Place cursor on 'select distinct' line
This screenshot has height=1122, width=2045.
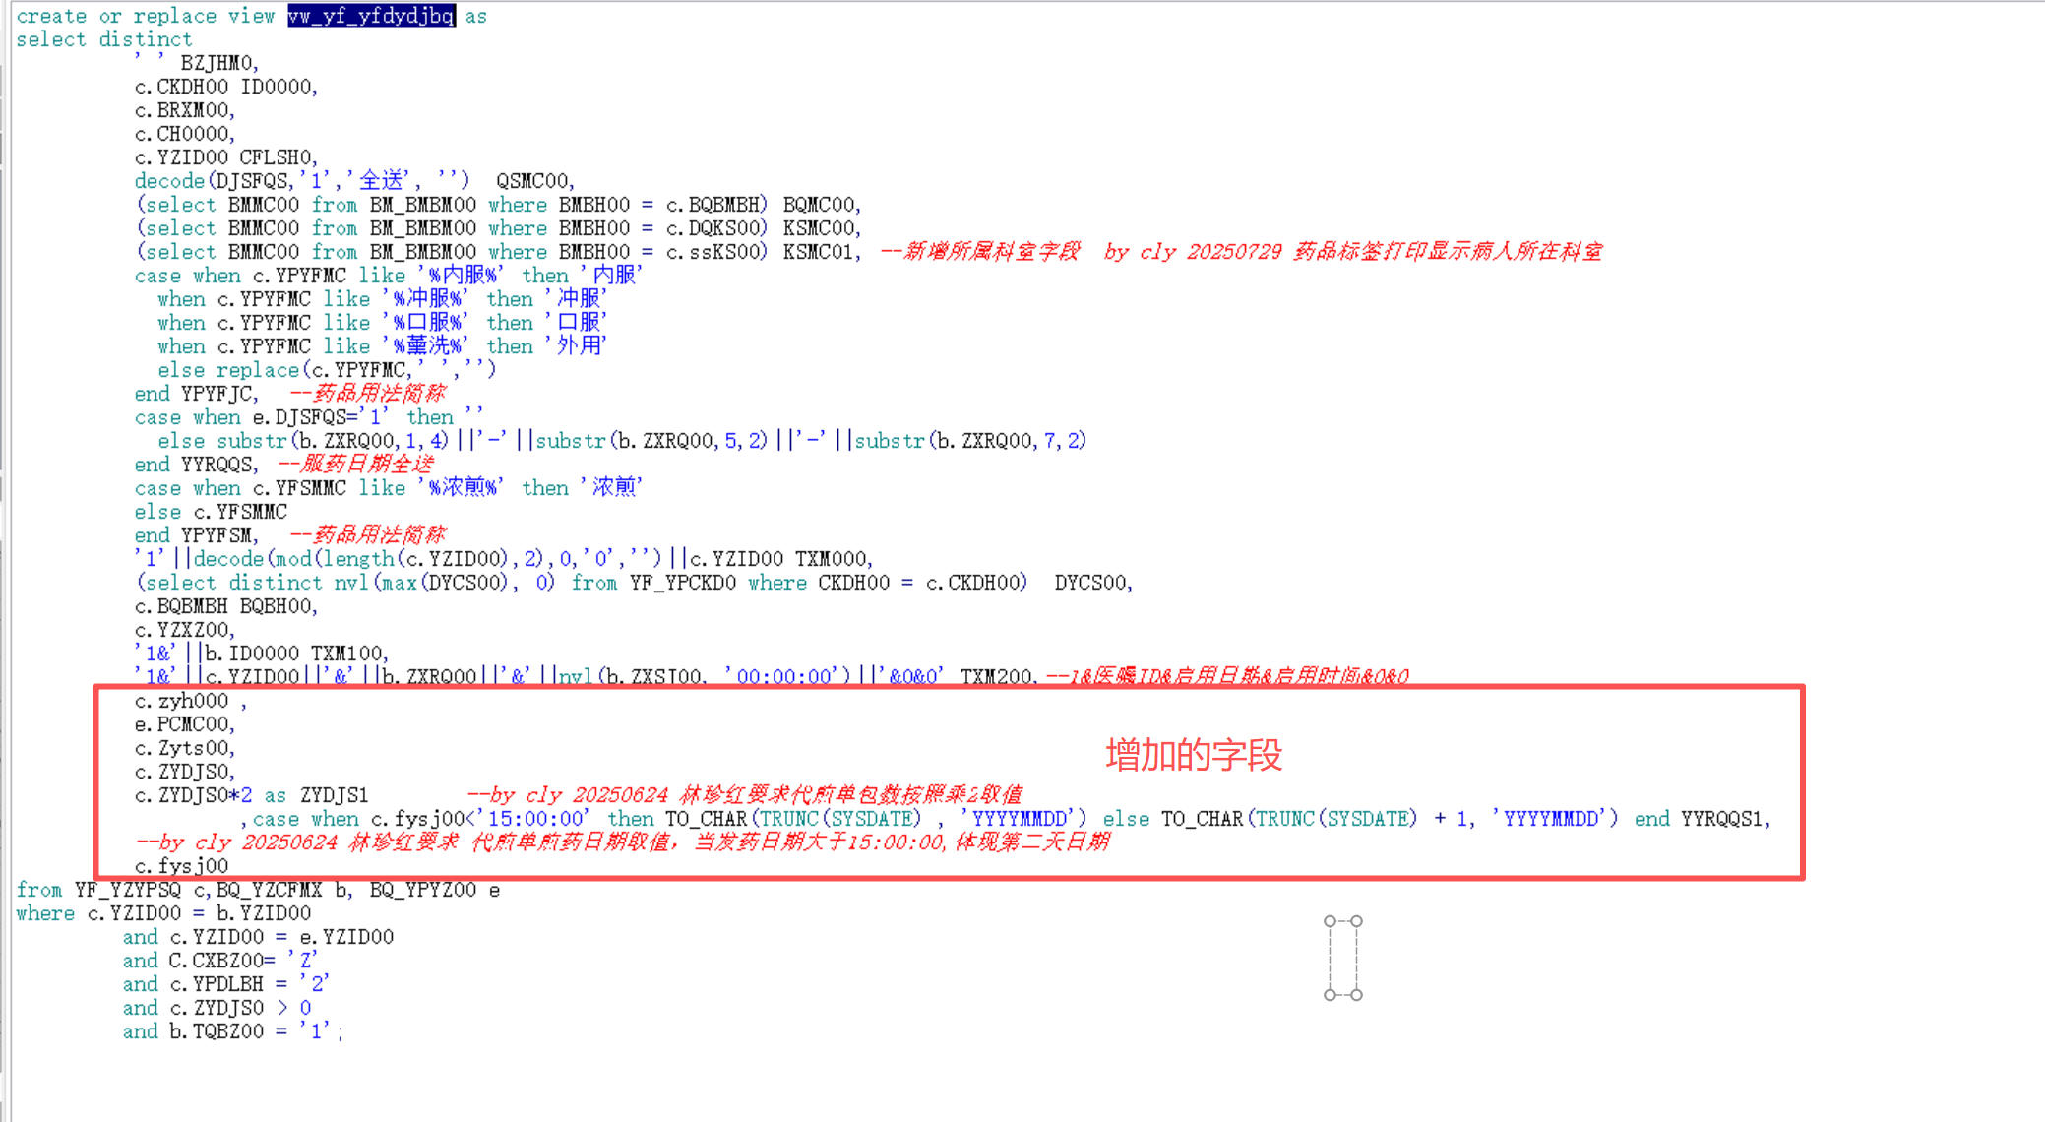103,39
